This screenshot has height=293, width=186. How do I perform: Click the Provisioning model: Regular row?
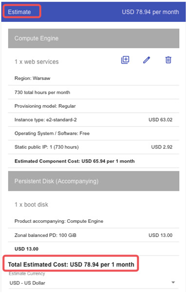pyautogui.click(x=94, y=106)
